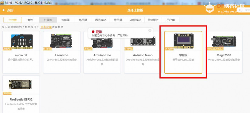Select the Mega2560 board image

(x=224, y=41)
